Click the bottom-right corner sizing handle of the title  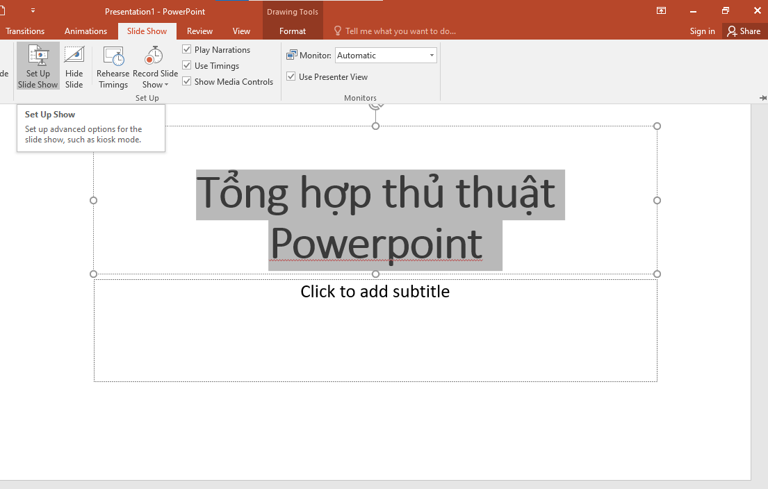click(x=657, y=274)
